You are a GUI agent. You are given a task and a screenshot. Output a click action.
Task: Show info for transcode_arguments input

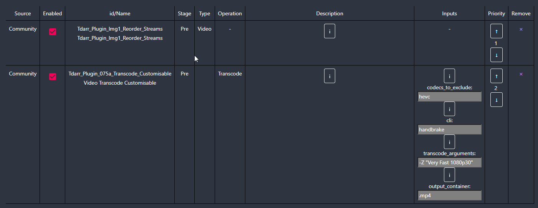pyautogui.click(x=449, y=142)
